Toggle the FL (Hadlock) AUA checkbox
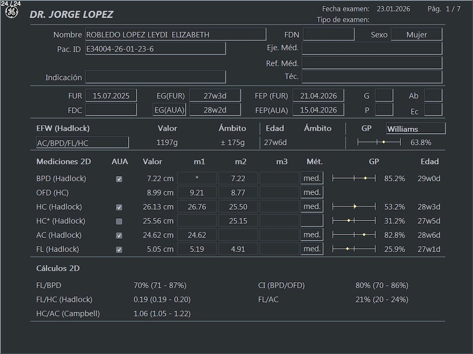 tap(119, 250)
